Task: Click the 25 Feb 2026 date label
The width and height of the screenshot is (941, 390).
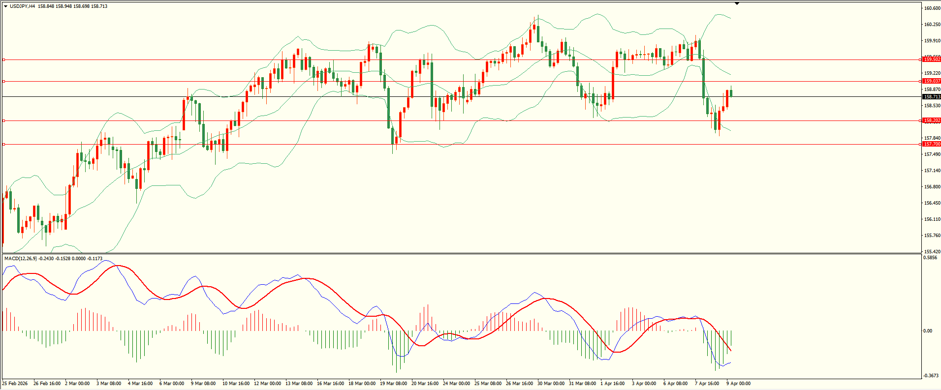Action: pyautogui.click(x=15, y=384)
